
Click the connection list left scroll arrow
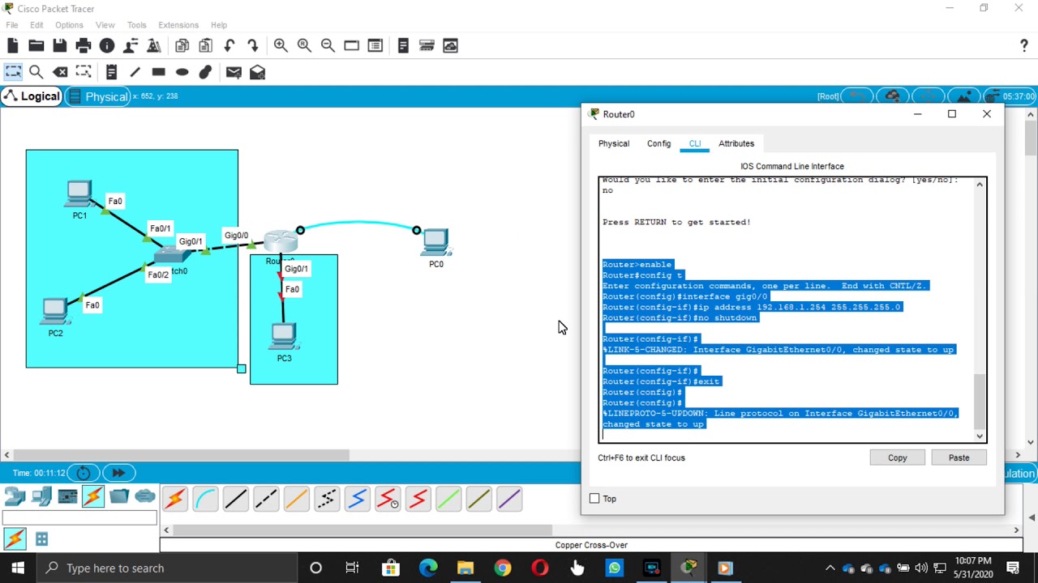click(166, 530)
